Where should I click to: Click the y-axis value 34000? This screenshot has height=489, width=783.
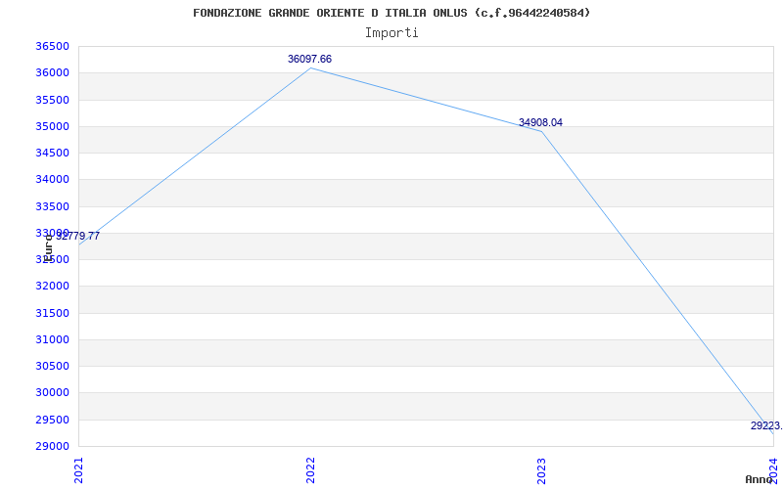(x=52, y=180)
